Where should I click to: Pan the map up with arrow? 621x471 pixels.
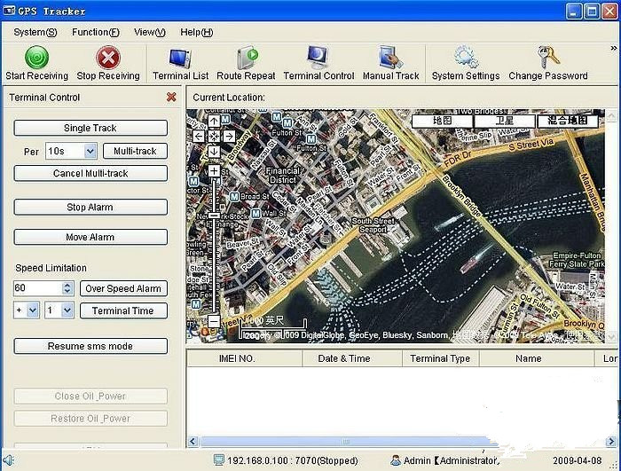pos(214,122)
